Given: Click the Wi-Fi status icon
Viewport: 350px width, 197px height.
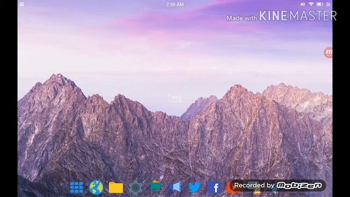Looking at the screenshot, I should [x=311, y=4].
